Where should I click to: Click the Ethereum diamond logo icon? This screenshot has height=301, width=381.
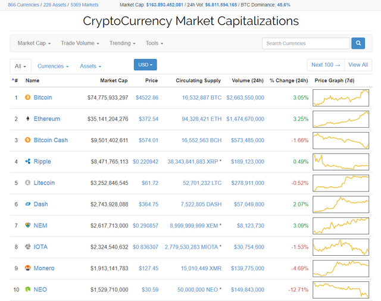pos(28,119)
